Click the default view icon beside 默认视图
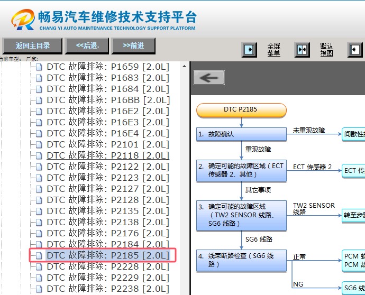The image size is (365, 295). [x=302, y=50]
